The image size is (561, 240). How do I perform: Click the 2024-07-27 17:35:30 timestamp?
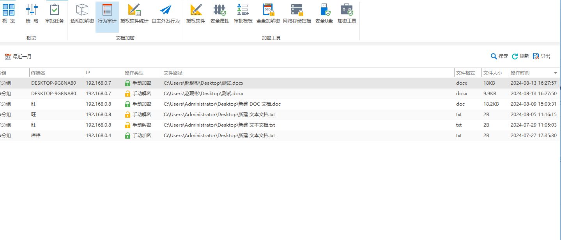click(x=534, y=136)
